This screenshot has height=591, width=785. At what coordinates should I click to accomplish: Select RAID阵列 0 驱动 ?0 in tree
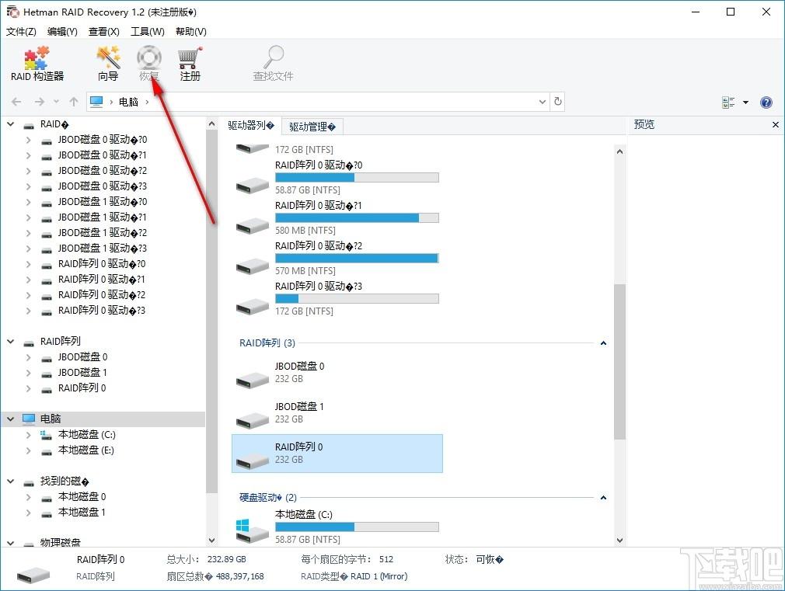pyautogui.click(x=102, y=264)
